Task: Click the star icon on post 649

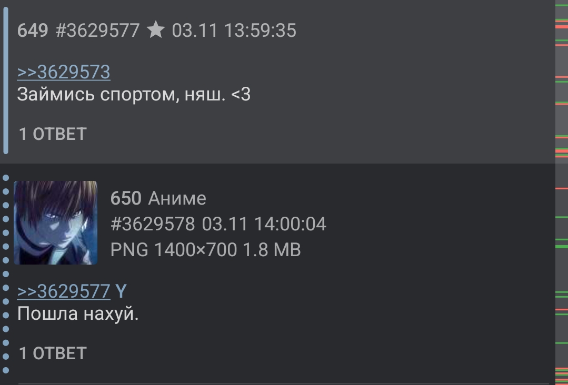Action: [x=156, y=29]
